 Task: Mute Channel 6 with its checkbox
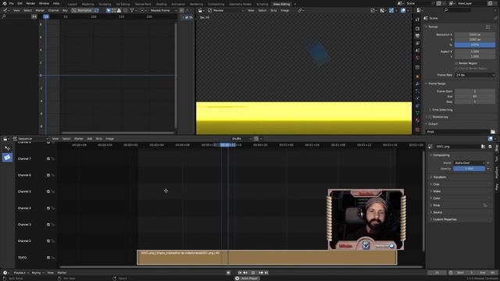[48, 175]
